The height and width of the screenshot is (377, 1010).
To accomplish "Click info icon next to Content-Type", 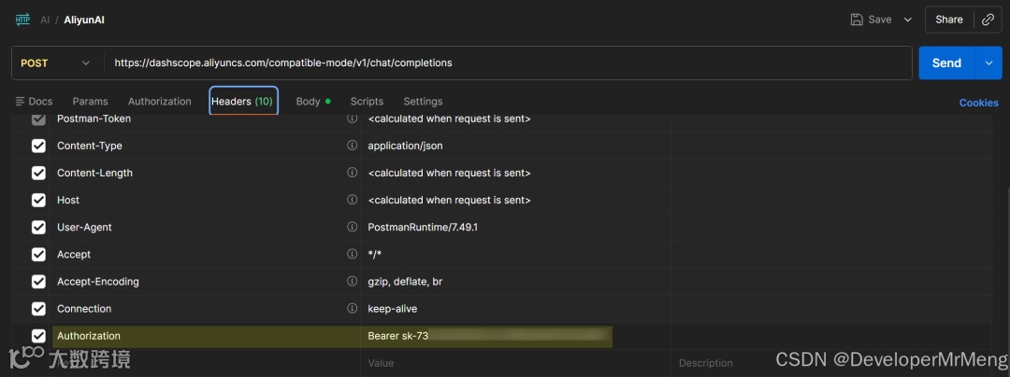I will pyautogui.click(x=353, y=146).
